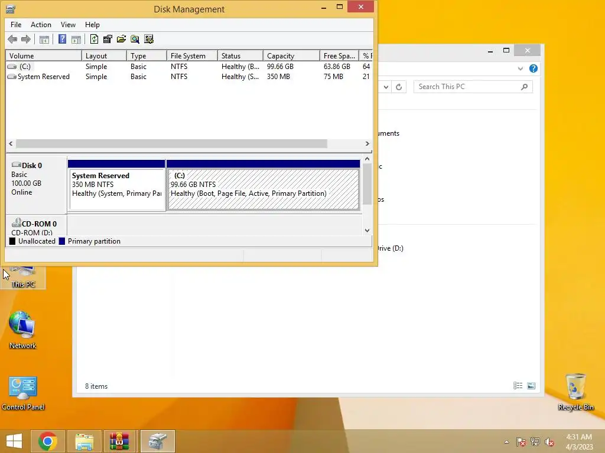Click the Refresh toolbar icon

94,39
